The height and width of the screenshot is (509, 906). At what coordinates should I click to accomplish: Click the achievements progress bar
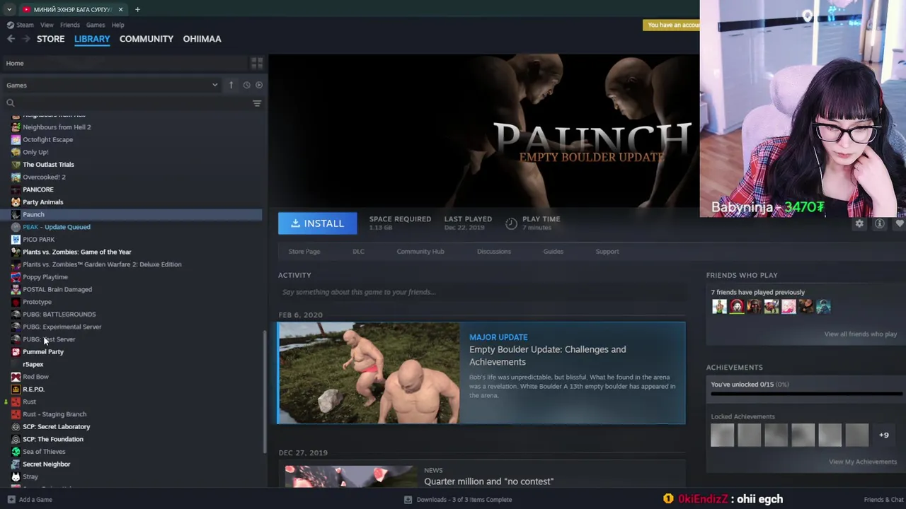pos(807,394)
